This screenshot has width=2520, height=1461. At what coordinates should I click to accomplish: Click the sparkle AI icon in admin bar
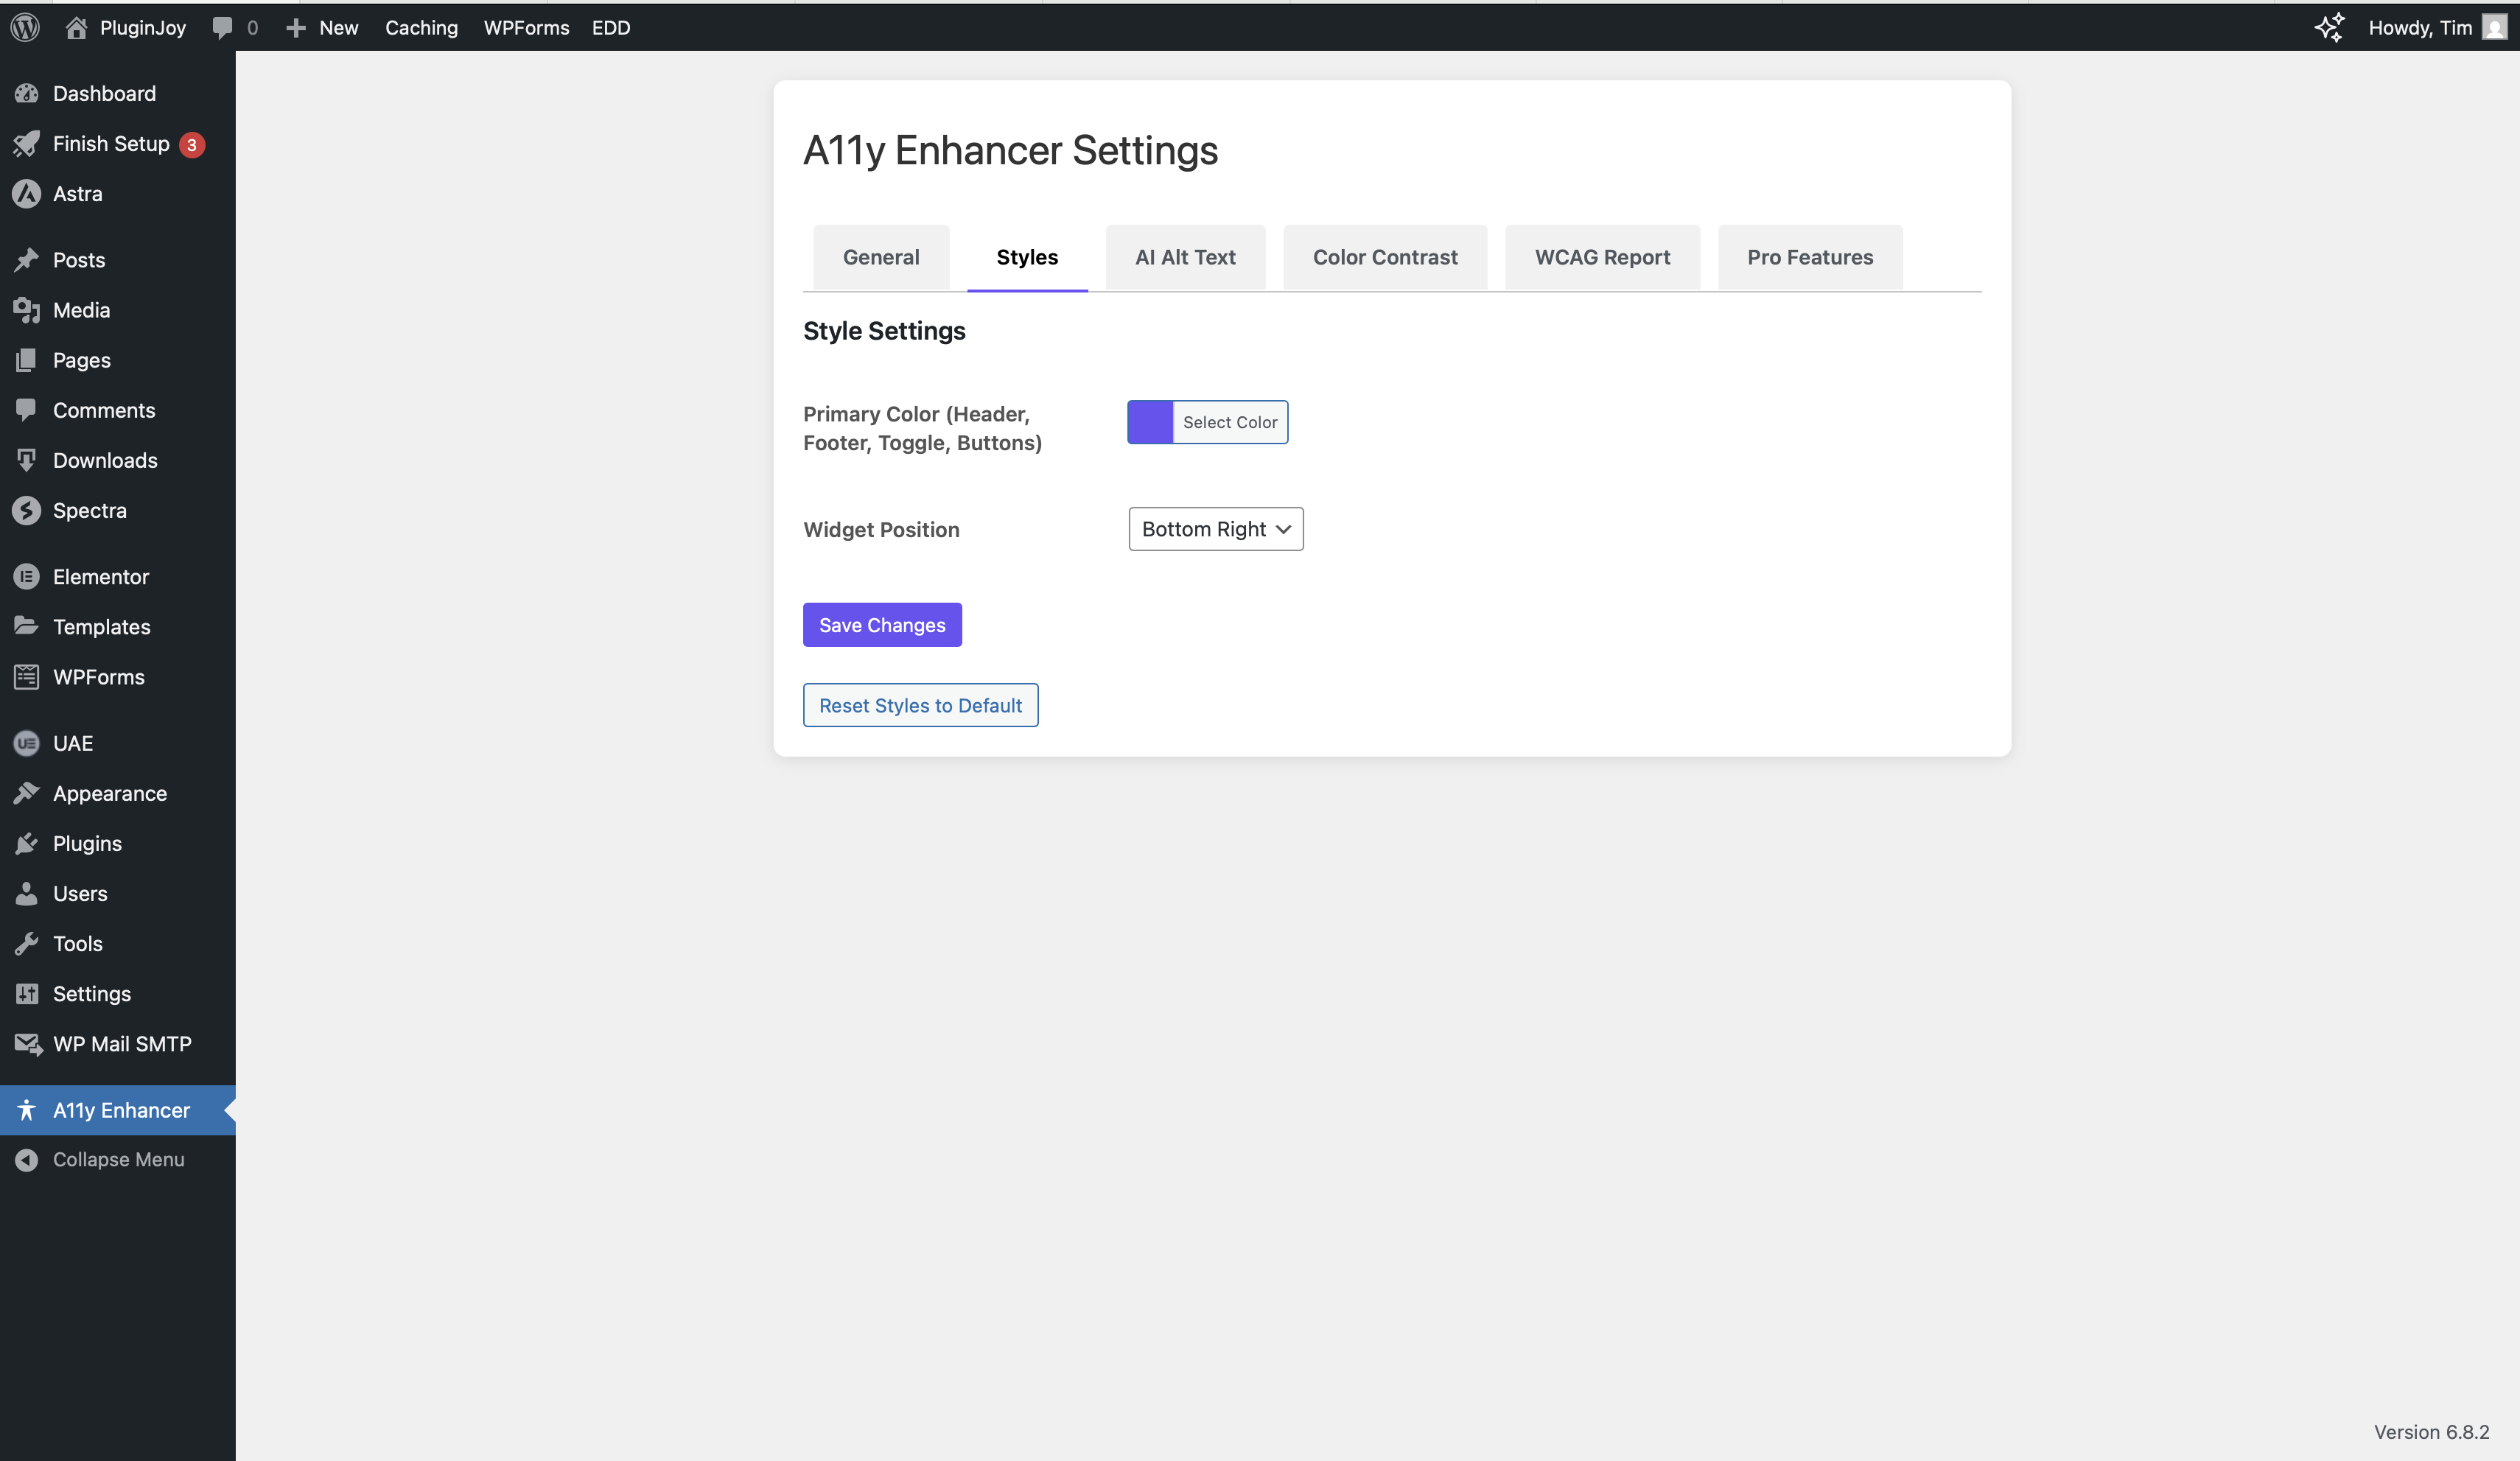[2329, 27]
